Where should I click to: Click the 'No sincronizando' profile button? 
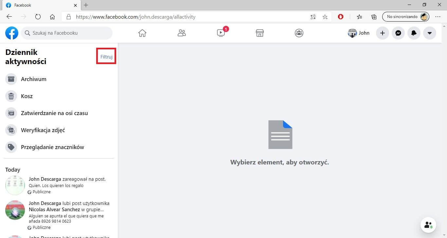point(406,17)
